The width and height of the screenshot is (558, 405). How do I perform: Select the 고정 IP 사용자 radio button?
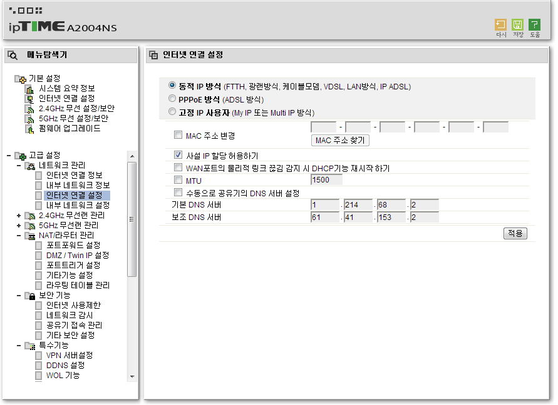tap(172, 111)
